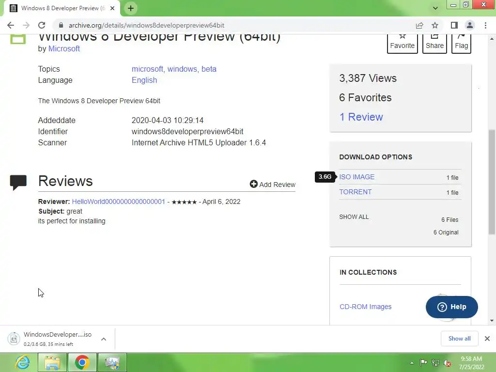Open the windows topic link

point(183,69)
